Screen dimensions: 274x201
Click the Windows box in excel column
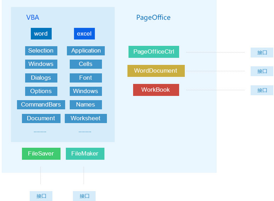click(86, 91)
